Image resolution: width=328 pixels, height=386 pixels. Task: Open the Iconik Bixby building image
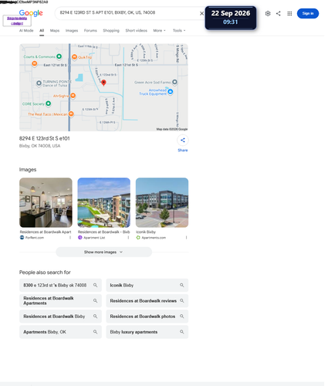pos(162,202)
